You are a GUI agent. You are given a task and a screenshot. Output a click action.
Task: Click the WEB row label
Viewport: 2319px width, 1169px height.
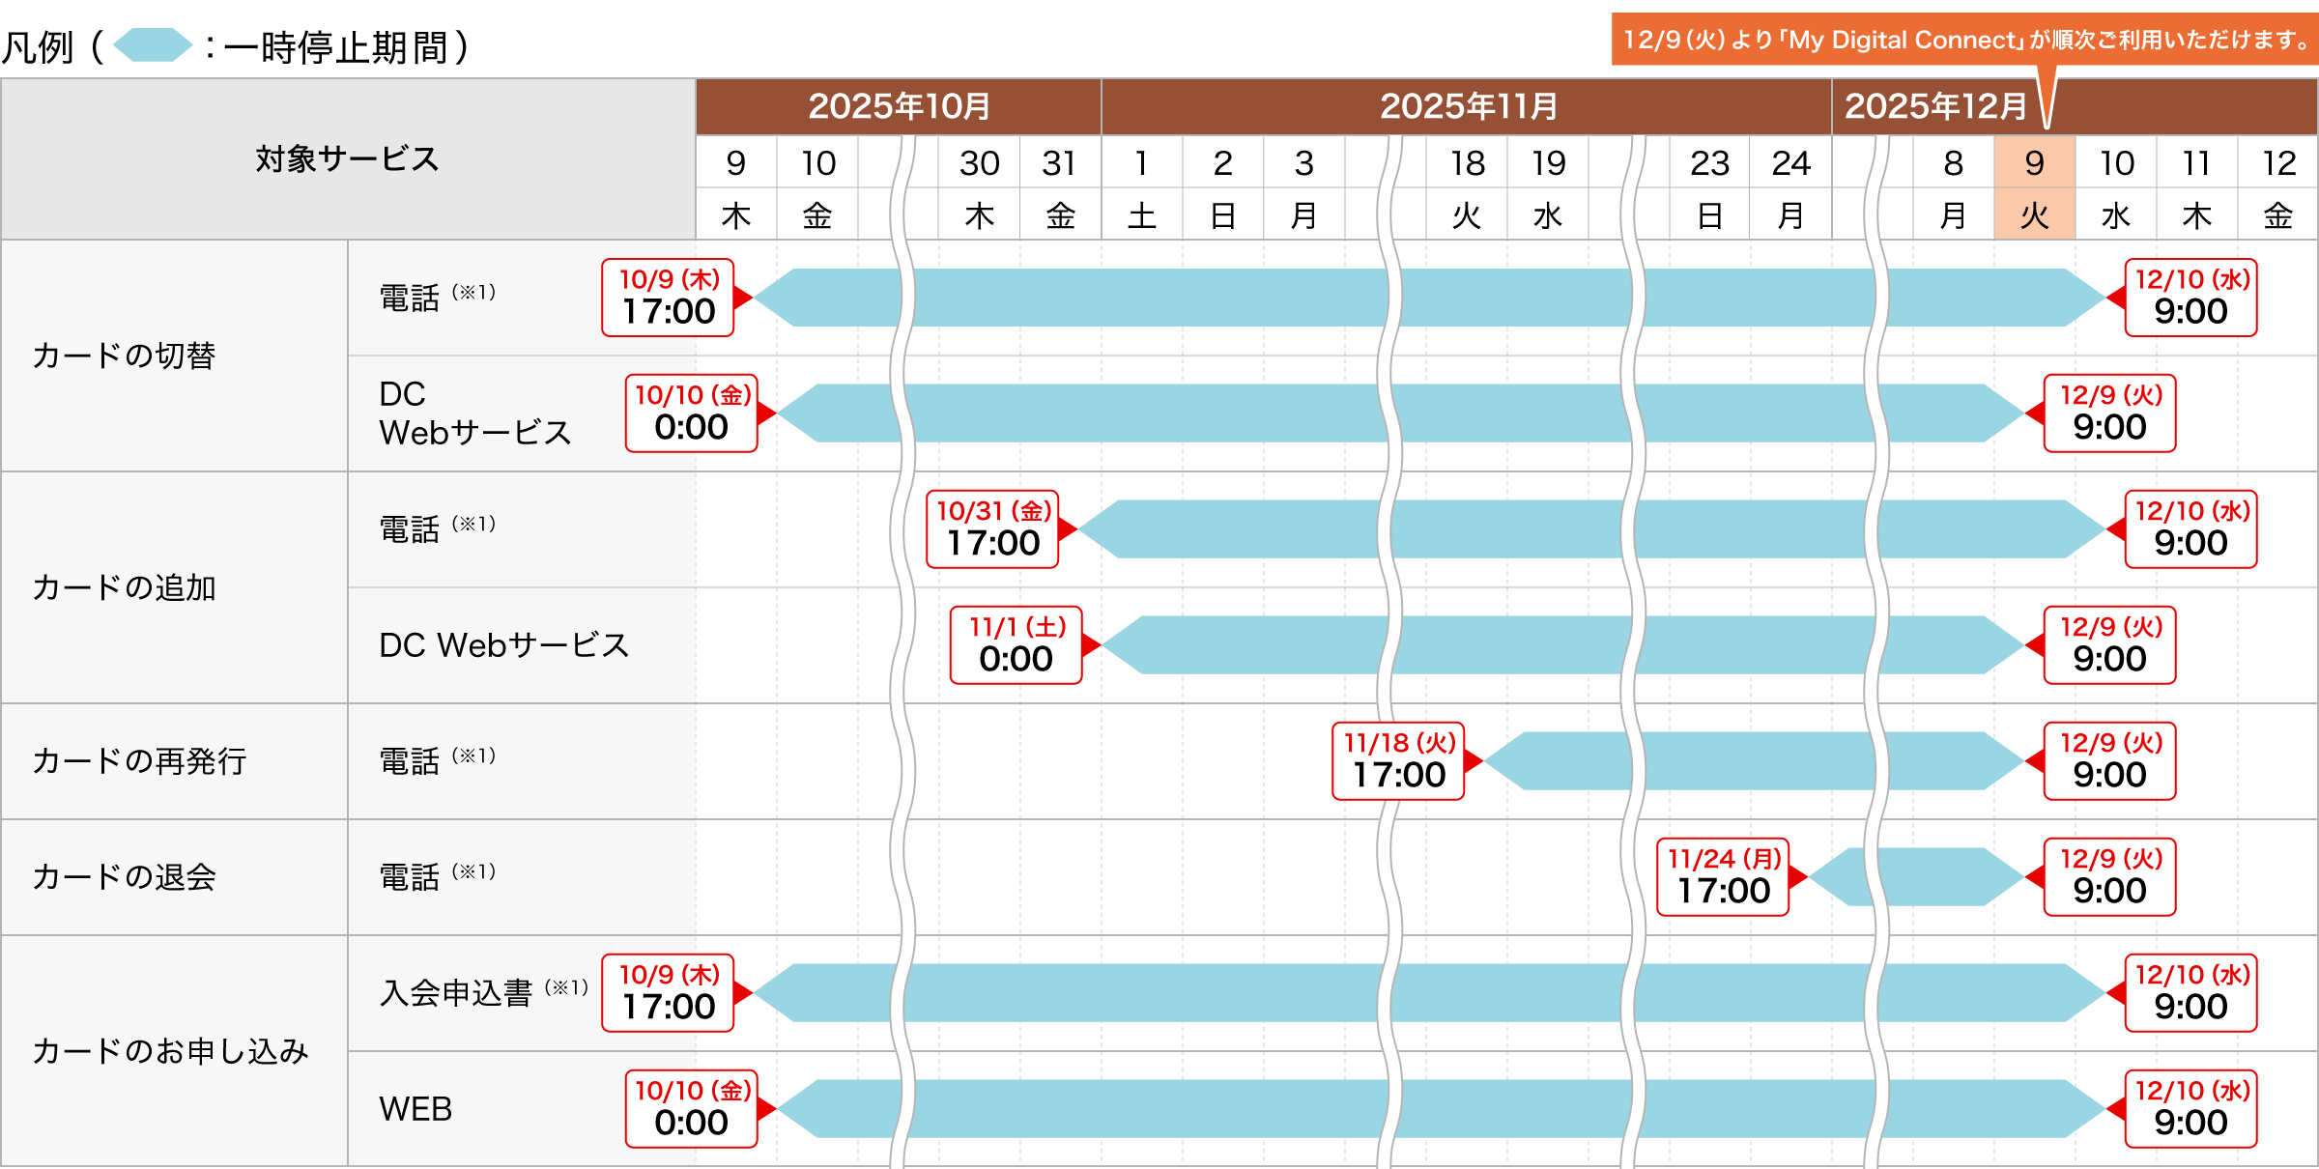click(415, 1109)
